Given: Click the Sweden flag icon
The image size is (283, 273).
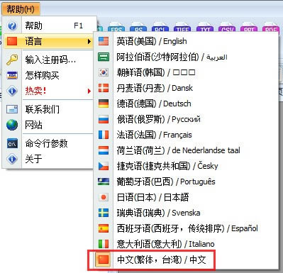Looking at the screenshot, I should pos(104,213).
